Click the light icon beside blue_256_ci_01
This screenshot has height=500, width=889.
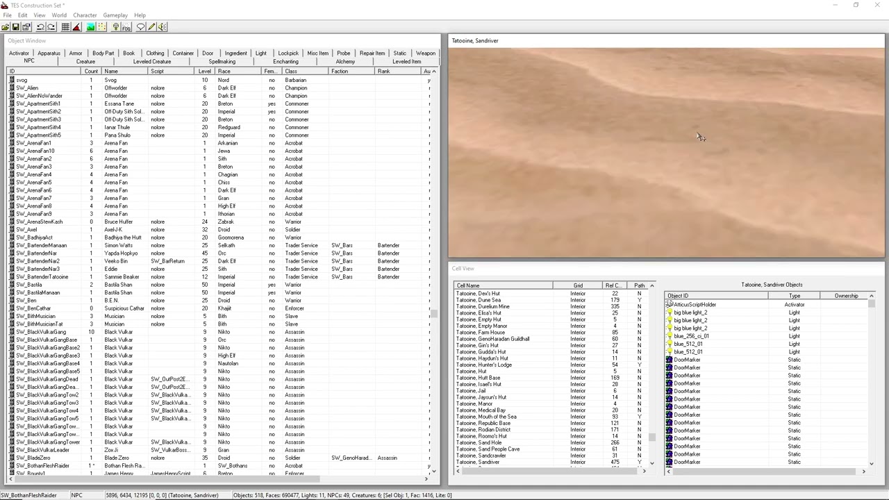[x=670, y=336]
